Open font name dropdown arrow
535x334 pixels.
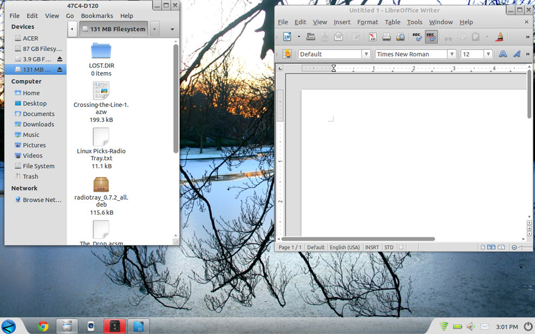(x=452, y=54)
